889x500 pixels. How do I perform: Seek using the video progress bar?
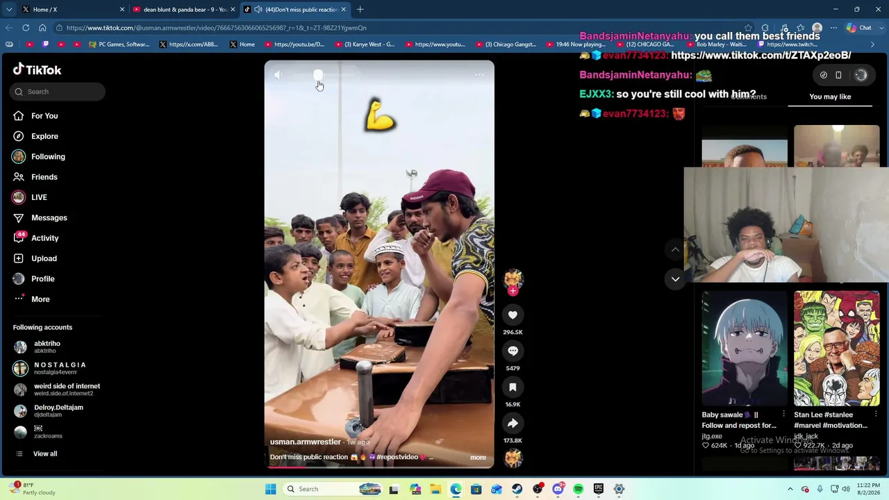(x=379, y=466)
